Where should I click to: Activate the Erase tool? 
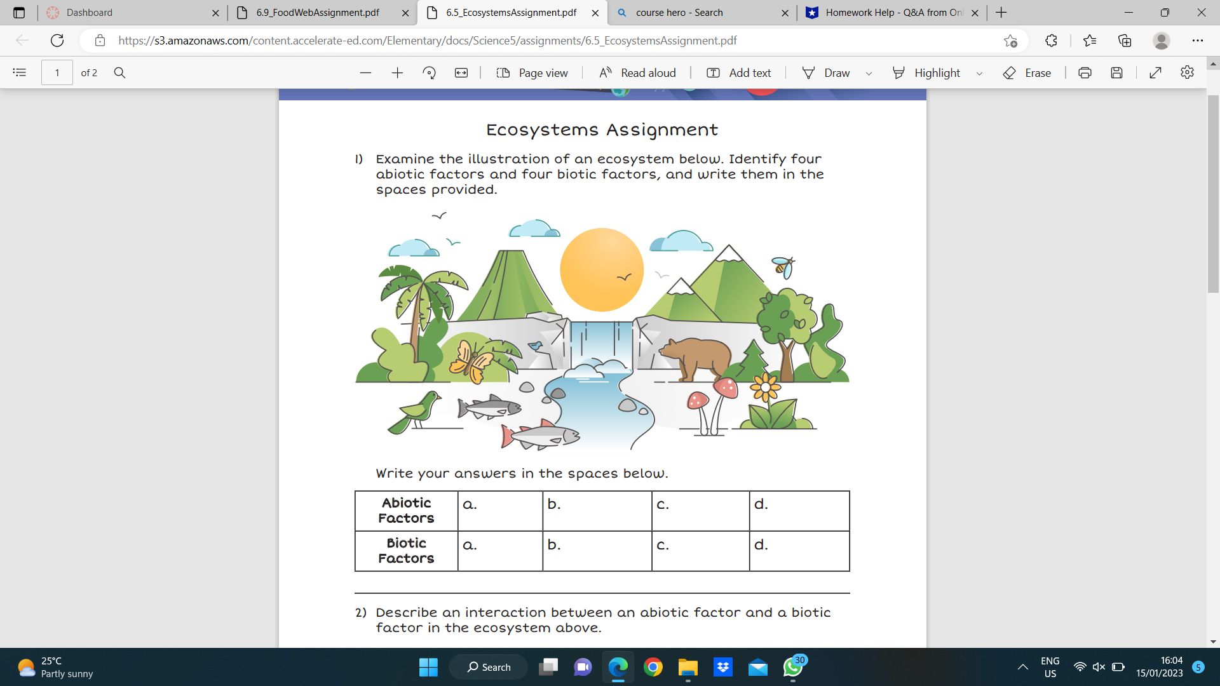point(1027,72)
